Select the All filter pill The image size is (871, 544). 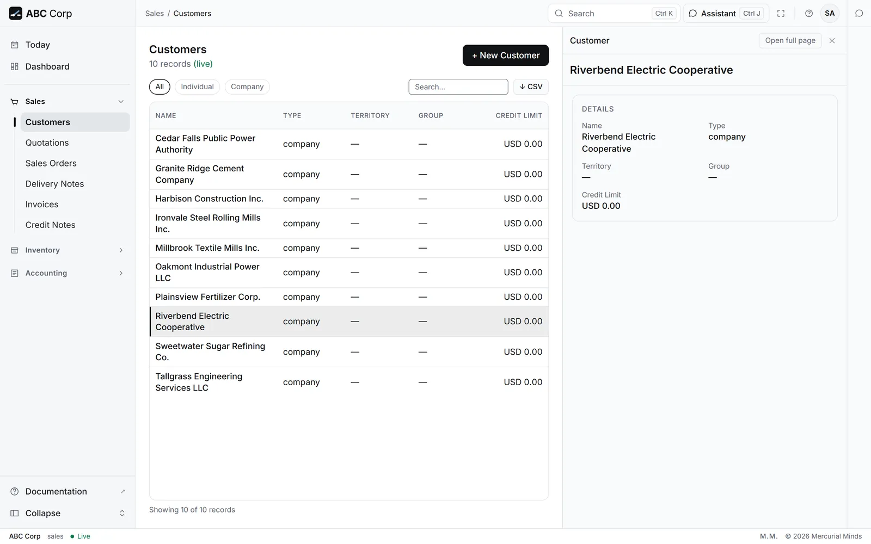point(160,87)
